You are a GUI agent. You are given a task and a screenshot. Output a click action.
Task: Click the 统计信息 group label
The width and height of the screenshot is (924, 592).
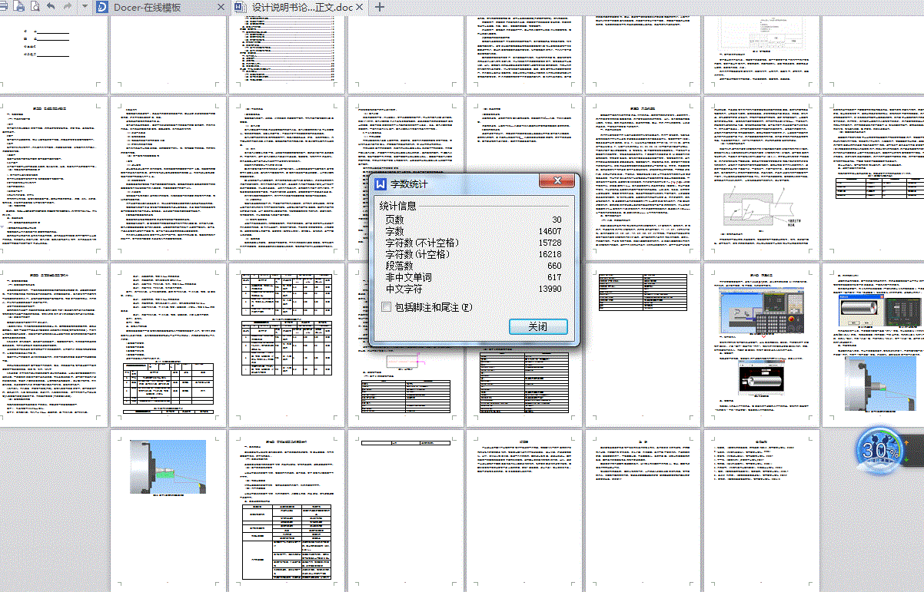[397, 207]
